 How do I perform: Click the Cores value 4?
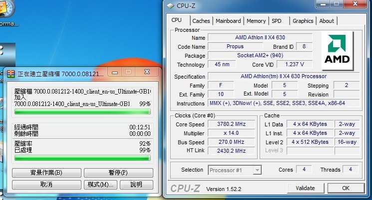point(304,169)
